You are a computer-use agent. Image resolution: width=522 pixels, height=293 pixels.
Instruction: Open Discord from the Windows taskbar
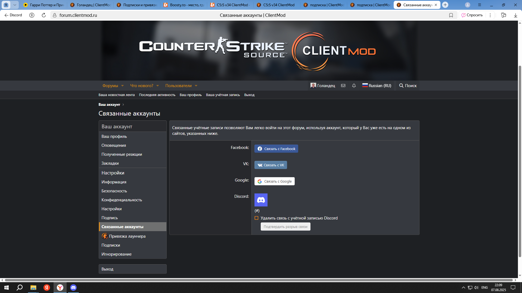[73, 288]
